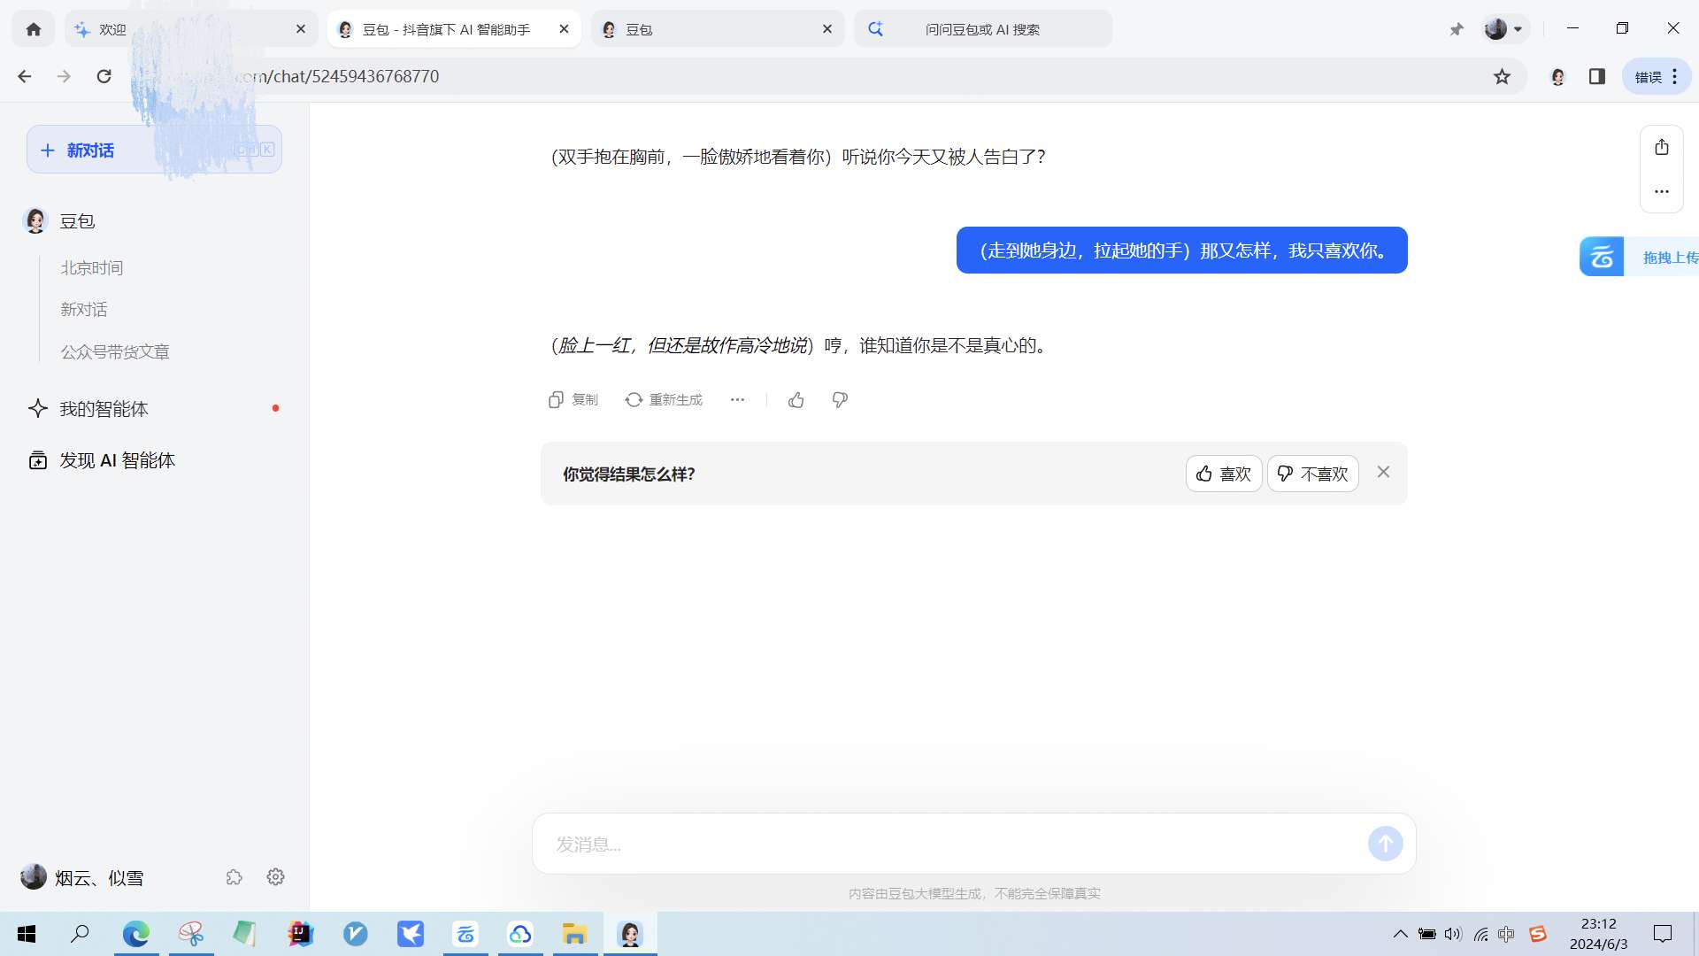Regenerate the response with 重新生成
Viewport: 1699px width, 956px height.
[x=664, y=400]
